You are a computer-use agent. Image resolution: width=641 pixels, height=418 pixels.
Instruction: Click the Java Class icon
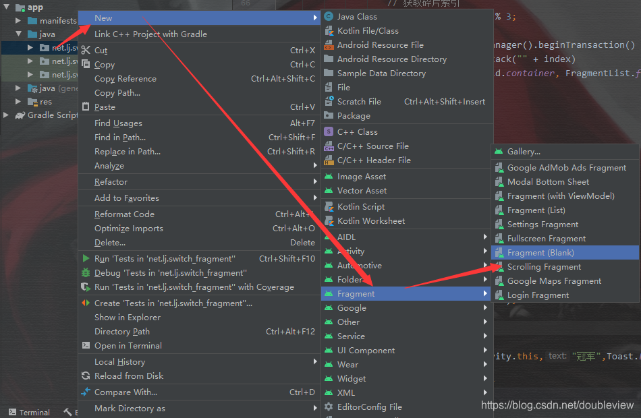[x=329, y=17]
